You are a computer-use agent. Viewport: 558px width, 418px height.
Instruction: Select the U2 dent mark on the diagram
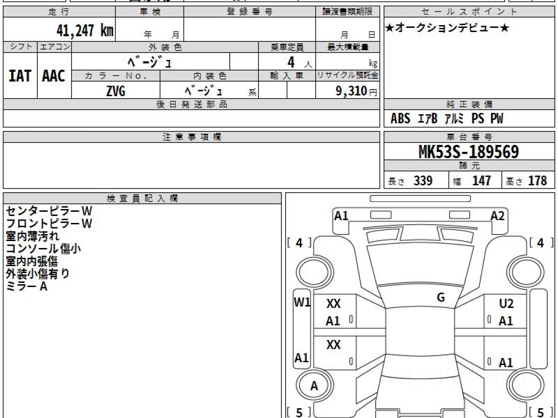click(506, 304)
